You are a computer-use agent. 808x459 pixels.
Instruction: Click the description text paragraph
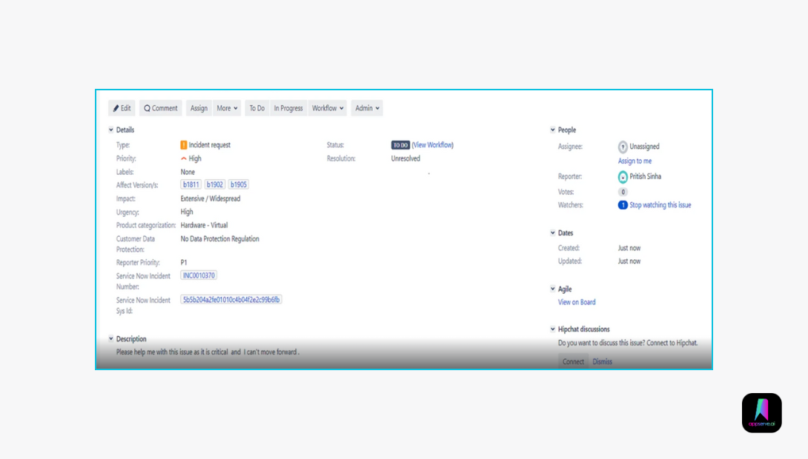coord(208,352)
